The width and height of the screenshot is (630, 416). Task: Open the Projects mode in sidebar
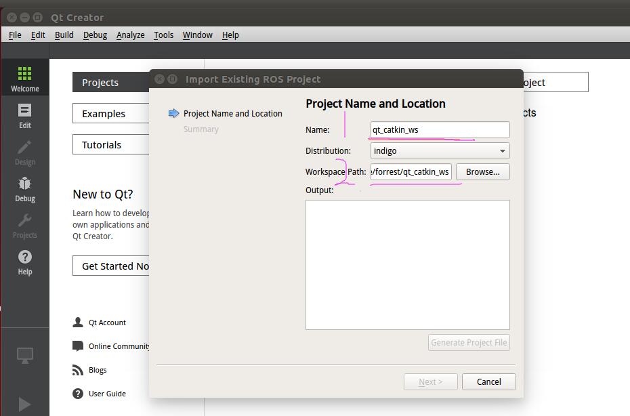[24, 226]
